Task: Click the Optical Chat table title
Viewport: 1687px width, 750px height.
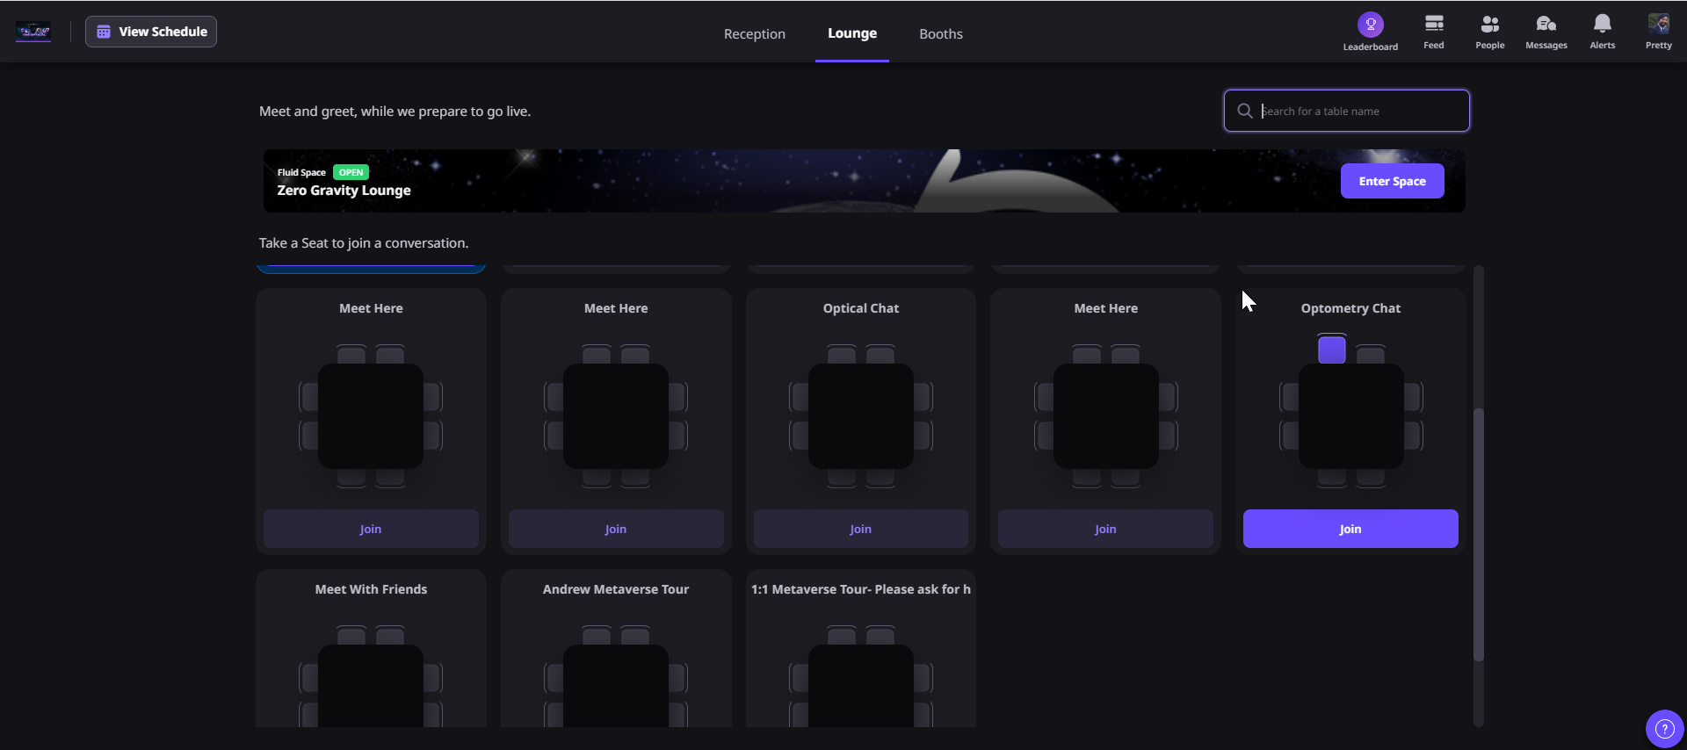Action: (861, 308)
